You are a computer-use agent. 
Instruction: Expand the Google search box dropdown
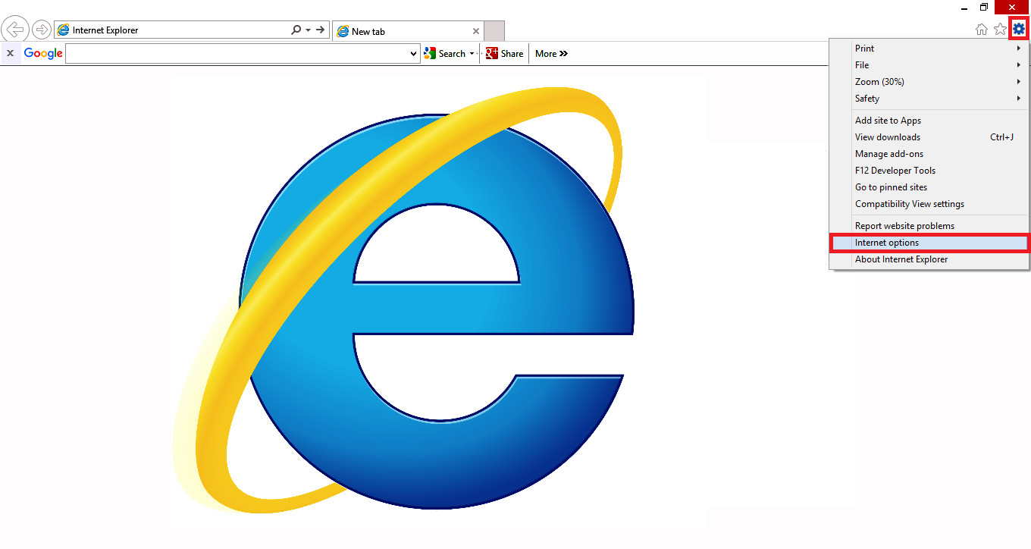coord(413,54)
